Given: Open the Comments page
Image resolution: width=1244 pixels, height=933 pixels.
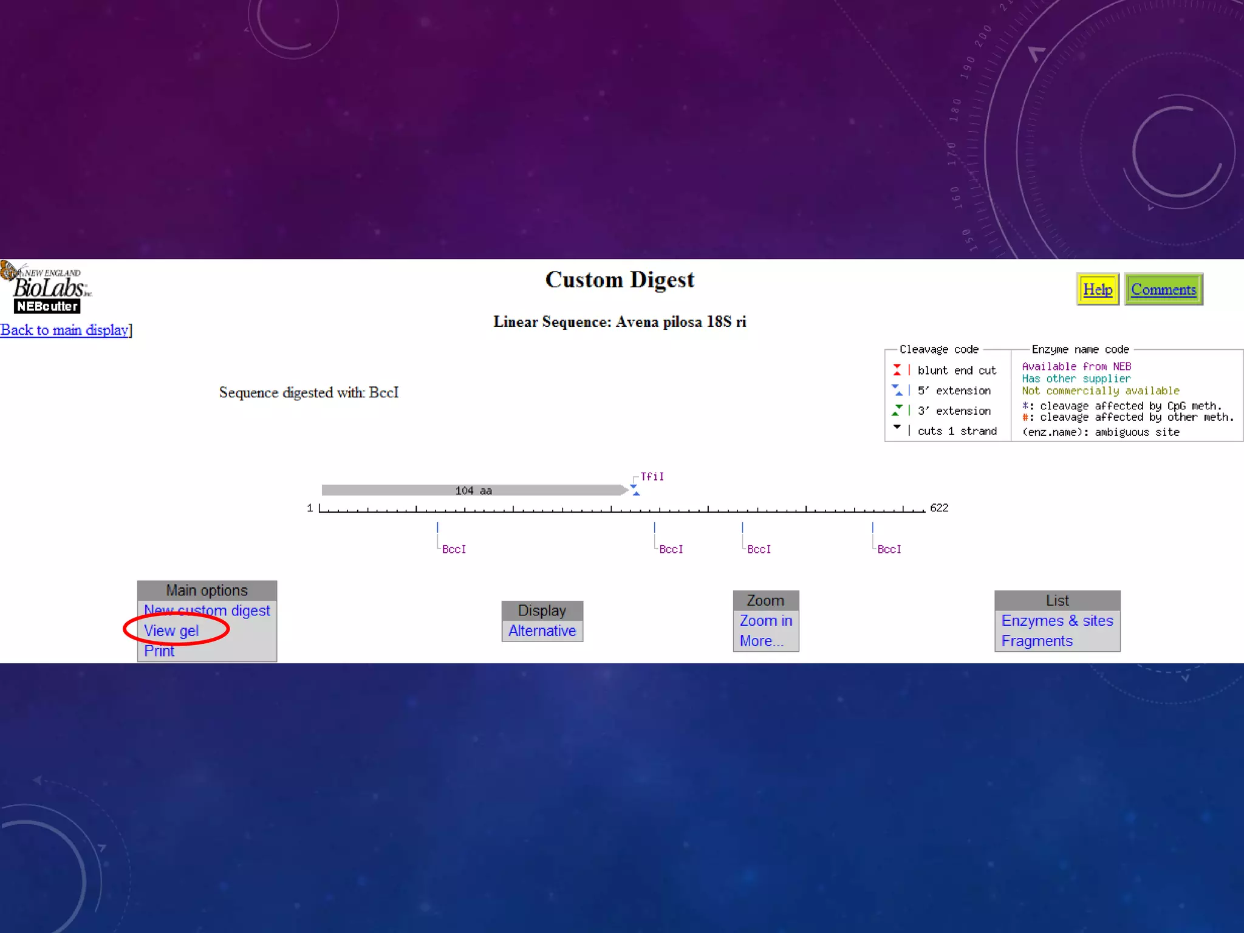Looking at the screenshot, I should click(1163, 290).
